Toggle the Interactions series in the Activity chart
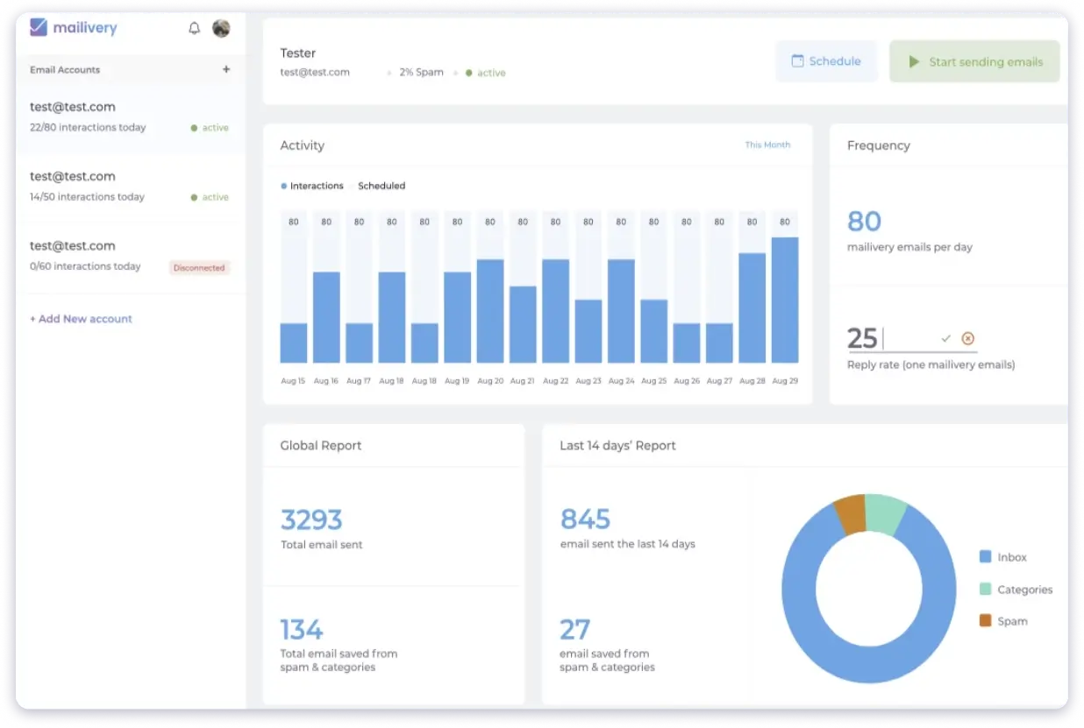This screenshot has height=728, width=1084. (x=312, y=186)
